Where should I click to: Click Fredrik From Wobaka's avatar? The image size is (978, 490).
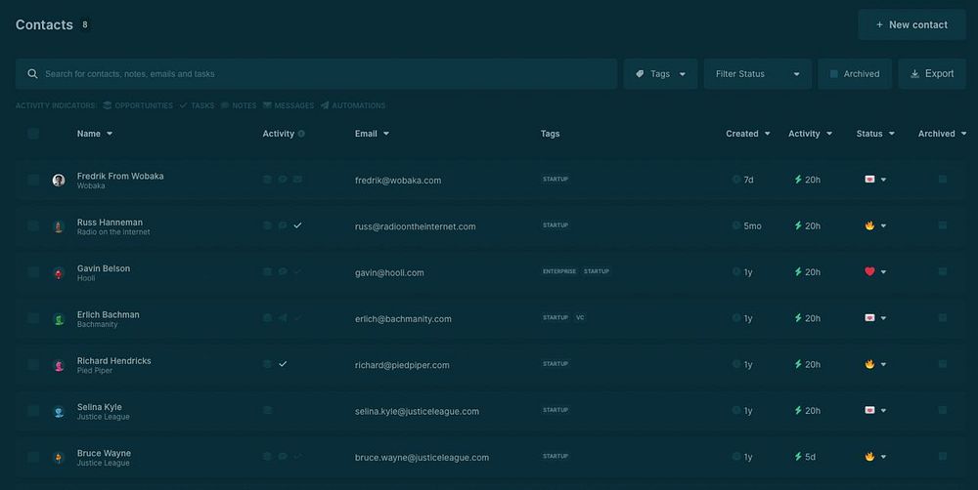point(59,180)
